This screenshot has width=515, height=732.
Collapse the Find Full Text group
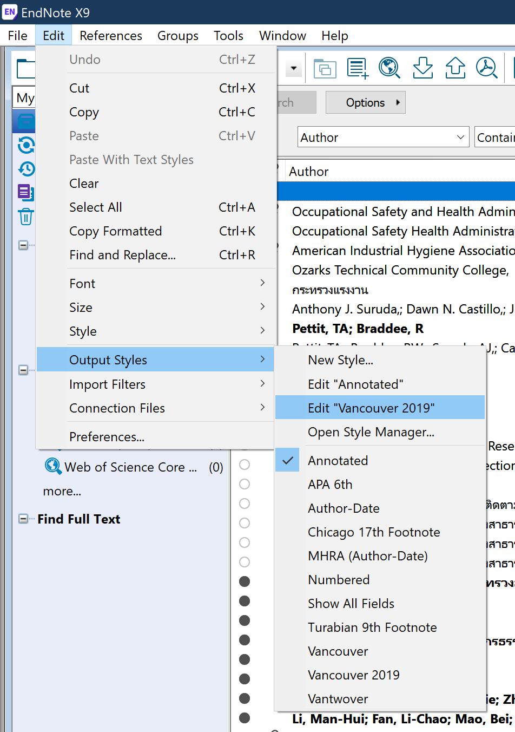coord(23,519)
